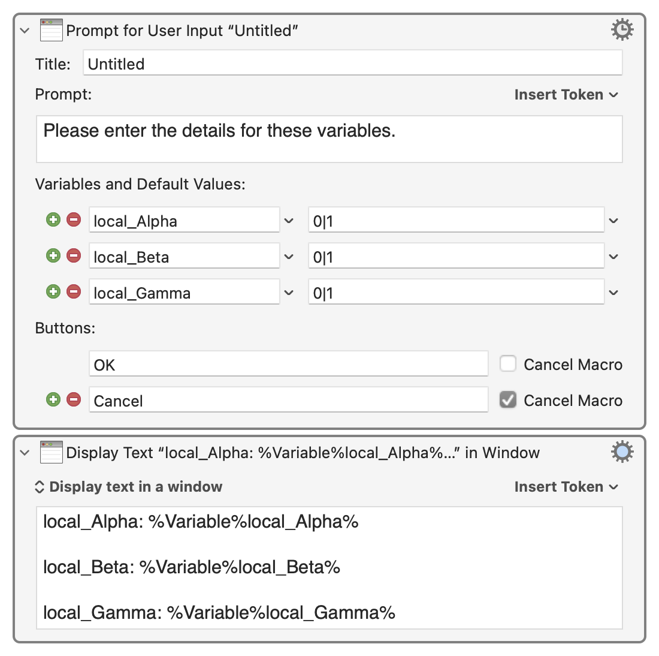The height and width of the screenshot is (656, 659).
Task: Click red minus beside Cancel button field
Action: [x=74, y=400]
